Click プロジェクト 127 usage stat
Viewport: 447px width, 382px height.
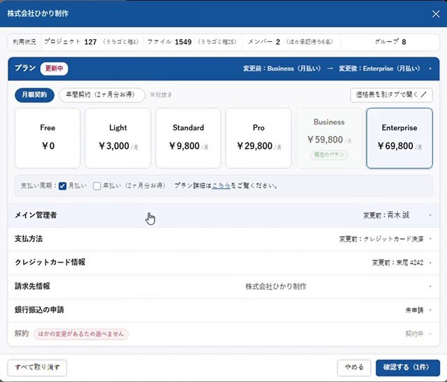[x=91, y=42]
